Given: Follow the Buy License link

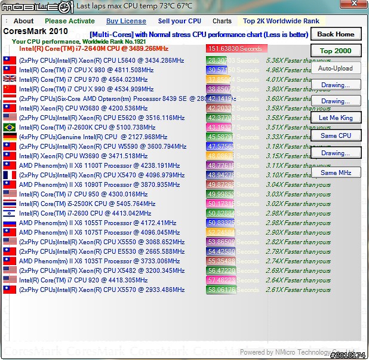Looking at the screenshot, I should coord(126,21).
